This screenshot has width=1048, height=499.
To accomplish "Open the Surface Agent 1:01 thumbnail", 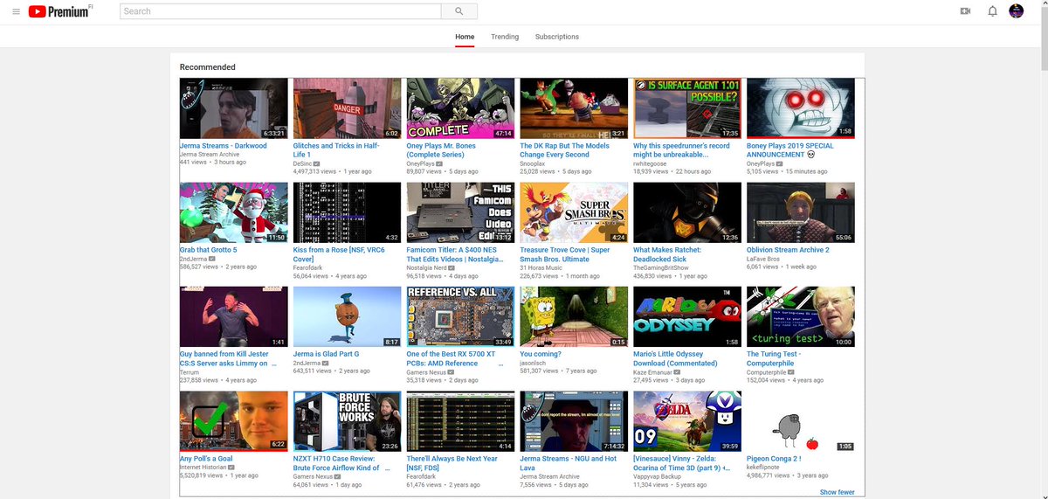I will [687, 108].
